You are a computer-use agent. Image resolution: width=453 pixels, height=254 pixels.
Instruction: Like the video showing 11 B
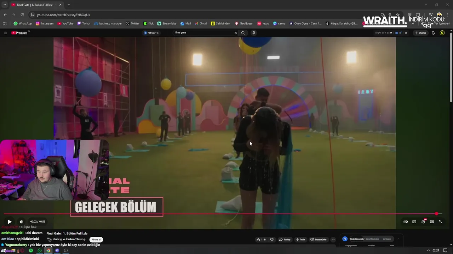(x=261, y=240)
